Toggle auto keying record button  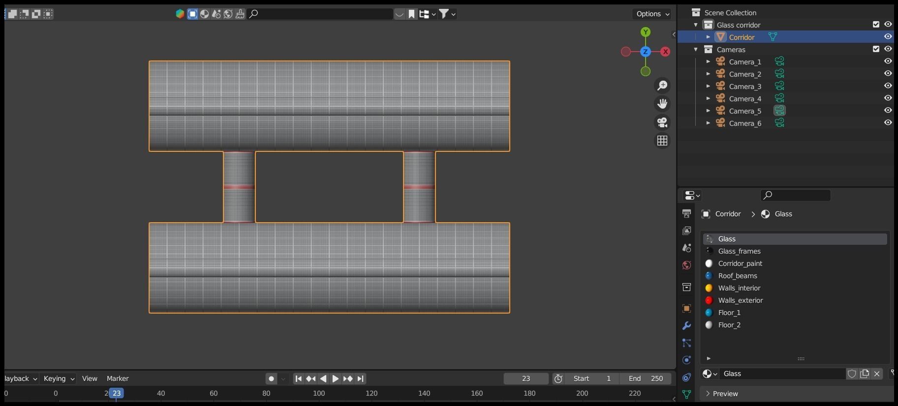click(271, 379)
